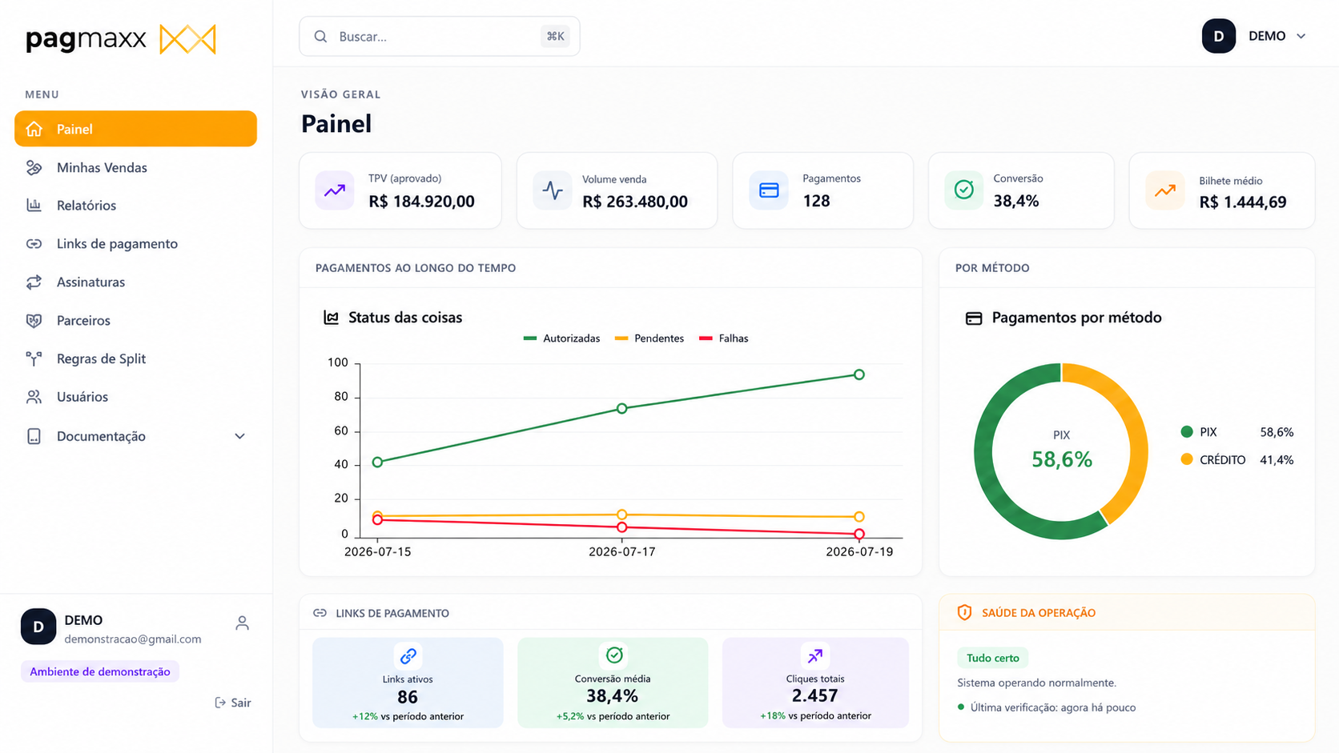Click the Bilhete médio value R$ 1.444,69
The width and height of the screenshot is (1339, 753).
1243,202
